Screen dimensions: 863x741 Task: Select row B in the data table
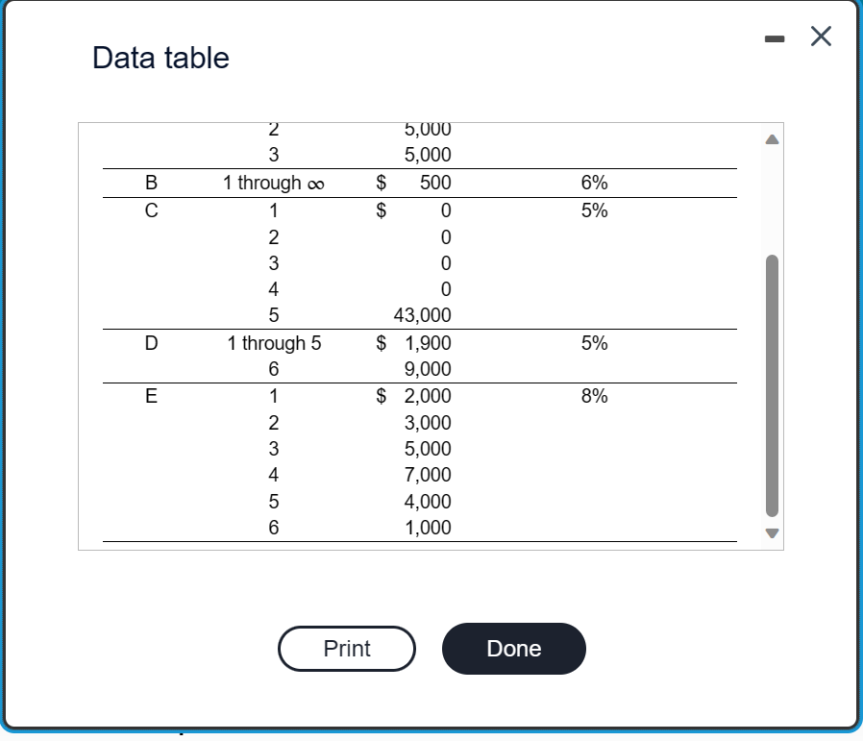[x=151, y=182]
